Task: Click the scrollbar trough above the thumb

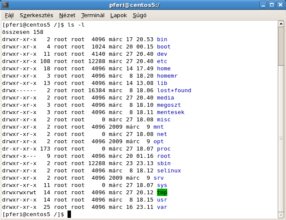Action: click(x=281, y=45)
